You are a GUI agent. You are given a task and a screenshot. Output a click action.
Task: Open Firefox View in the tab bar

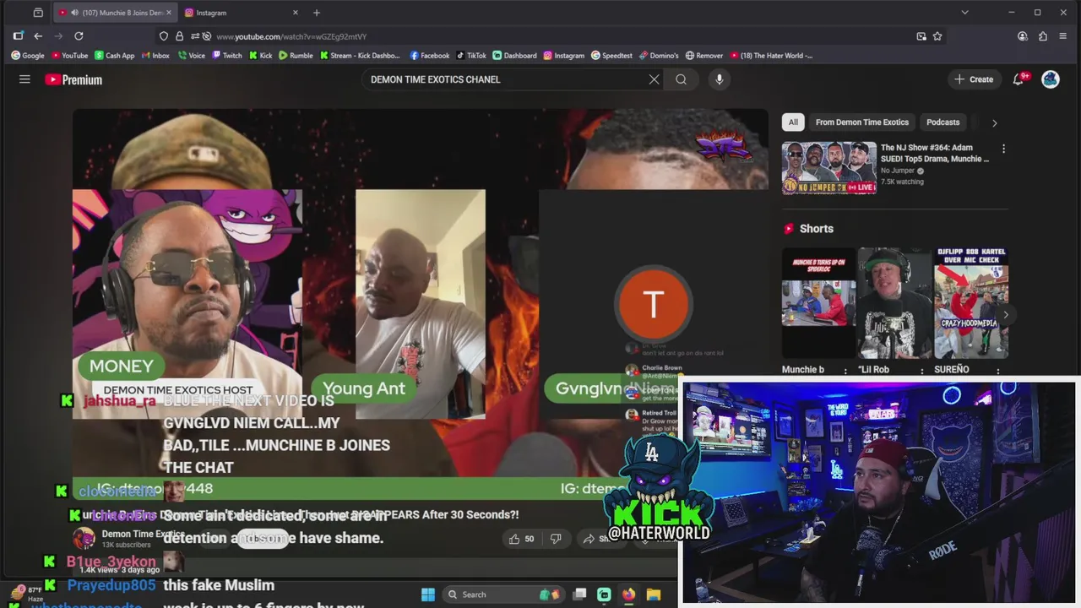38,13
